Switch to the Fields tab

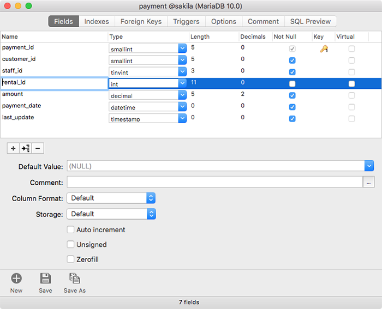(x=63, y=21)
